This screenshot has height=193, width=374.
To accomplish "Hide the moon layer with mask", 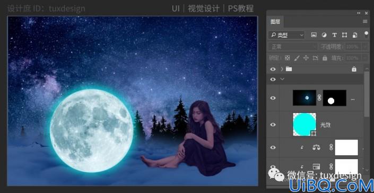I will point(273,98).
